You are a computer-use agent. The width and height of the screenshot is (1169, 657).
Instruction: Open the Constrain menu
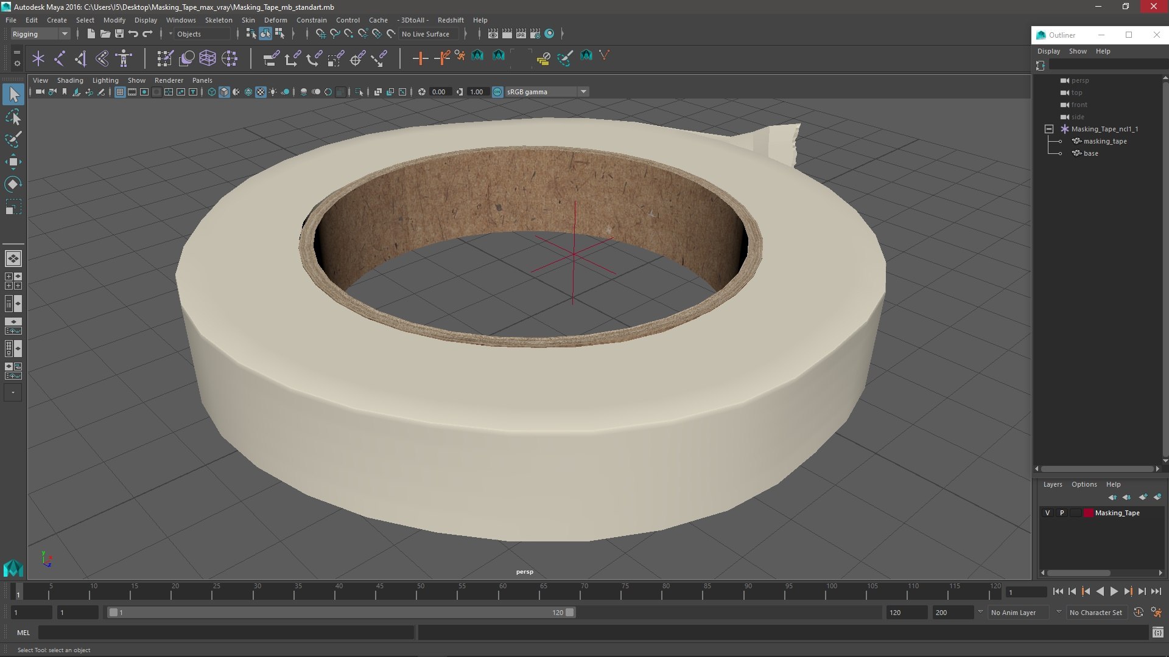311,20
